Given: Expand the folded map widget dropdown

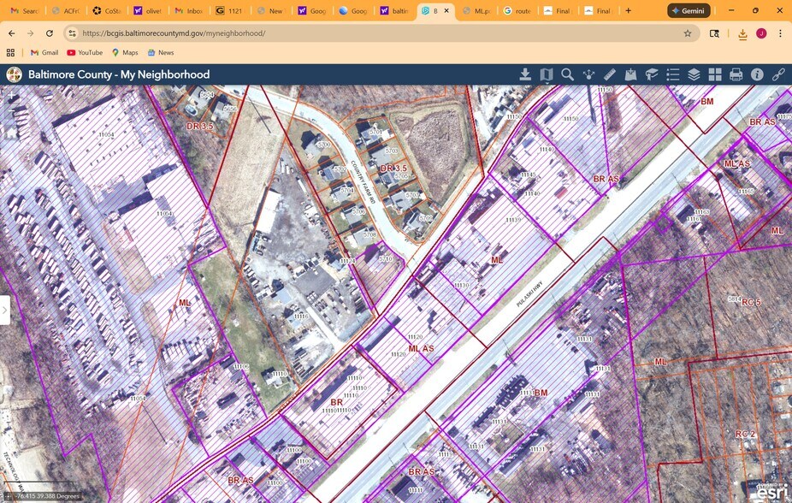Looking at the screenshot, I should (x=547, y=74).
